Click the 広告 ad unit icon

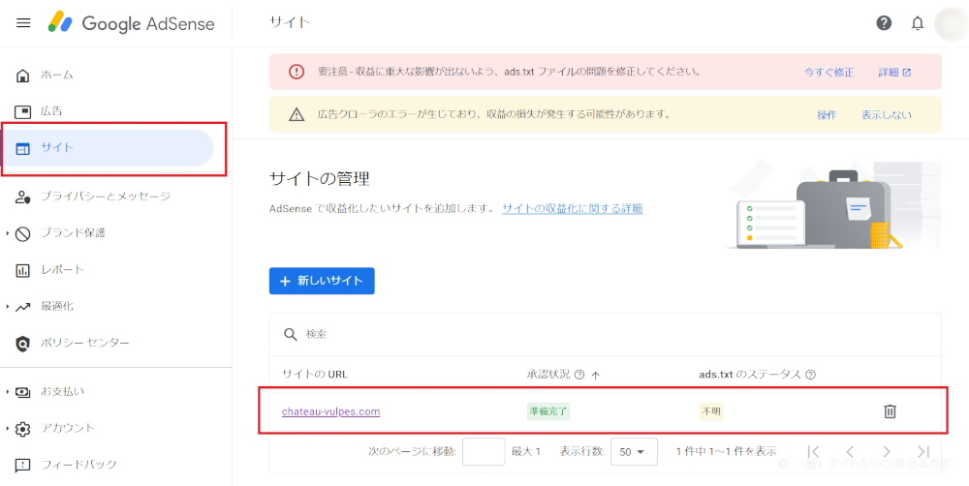[23, 111]
